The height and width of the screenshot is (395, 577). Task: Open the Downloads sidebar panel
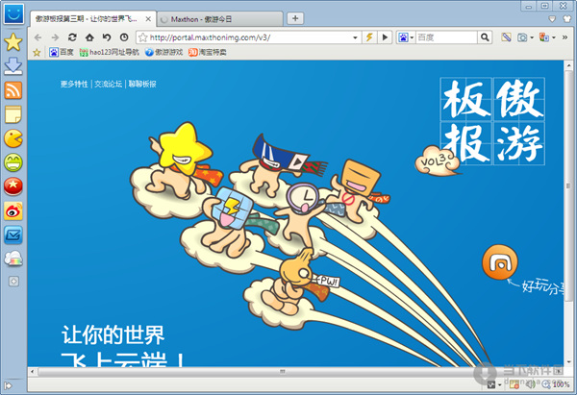point(13,66)
